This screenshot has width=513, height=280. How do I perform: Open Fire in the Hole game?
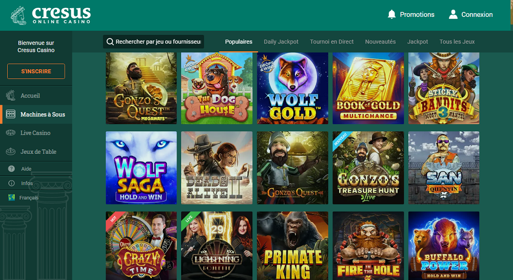coord(368,246)
